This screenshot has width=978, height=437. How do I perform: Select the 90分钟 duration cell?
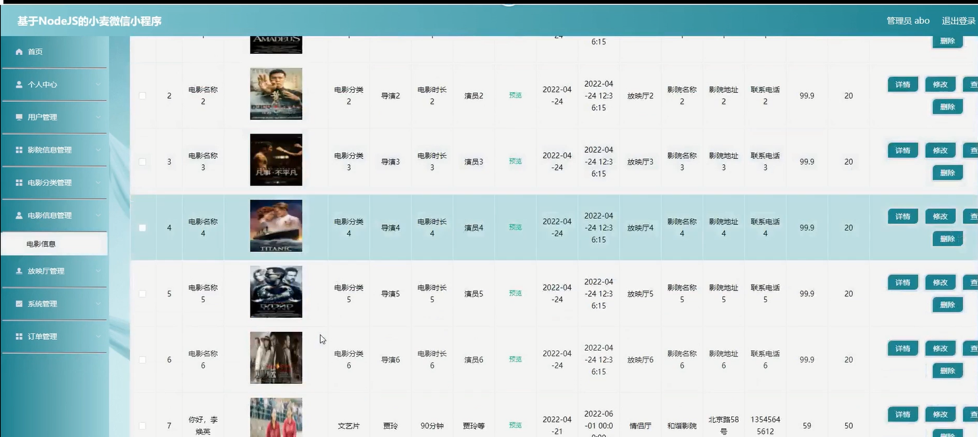pos(432,426)
